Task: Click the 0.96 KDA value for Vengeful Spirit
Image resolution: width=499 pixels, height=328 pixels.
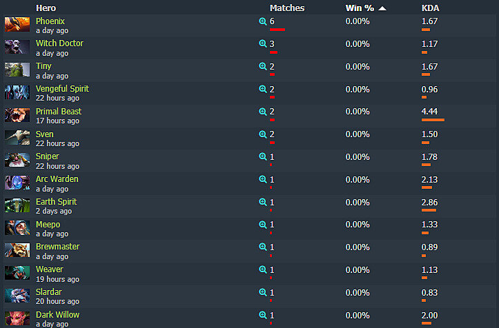Action: tap(429, 90)
